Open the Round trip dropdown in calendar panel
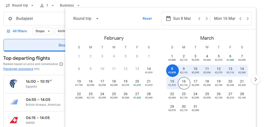The width and height of the screenshot is (270, 127). tap(86, 19)
